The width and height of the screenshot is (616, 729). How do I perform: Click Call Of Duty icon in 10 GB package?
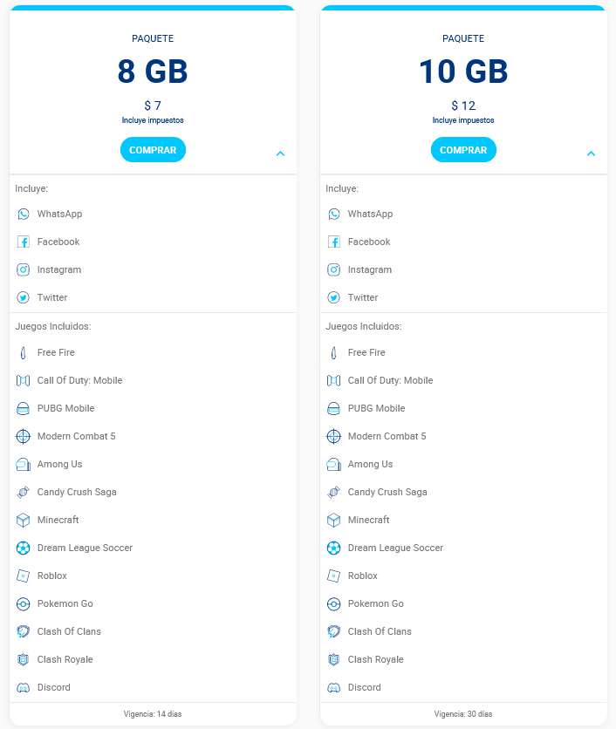click(333, 380)
